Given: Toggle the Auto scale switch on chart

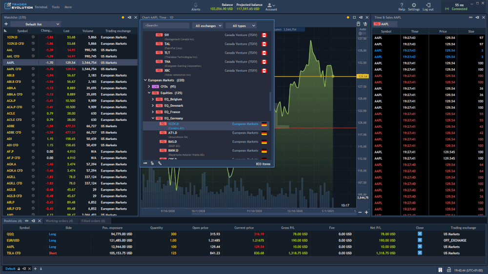Looking at the screenshot, I should [x=362, y=33].
